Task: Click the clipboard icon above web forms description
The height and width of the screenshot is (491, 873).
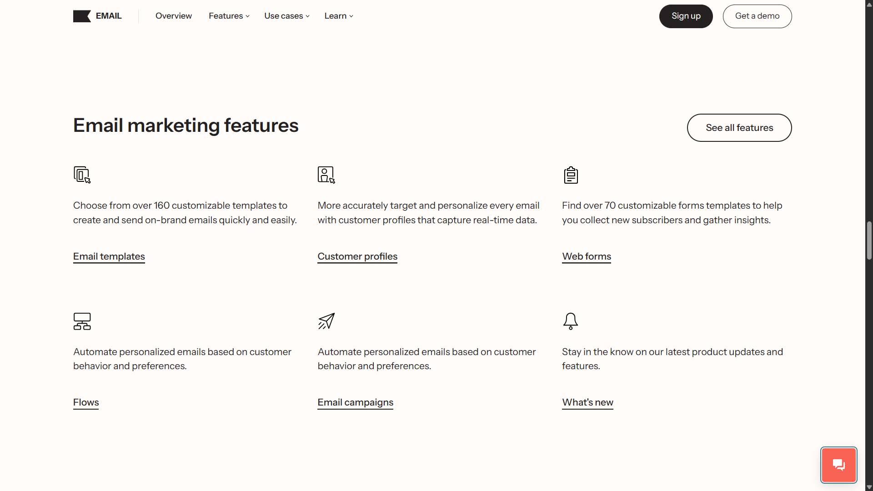Action: [x=570, y=175]
